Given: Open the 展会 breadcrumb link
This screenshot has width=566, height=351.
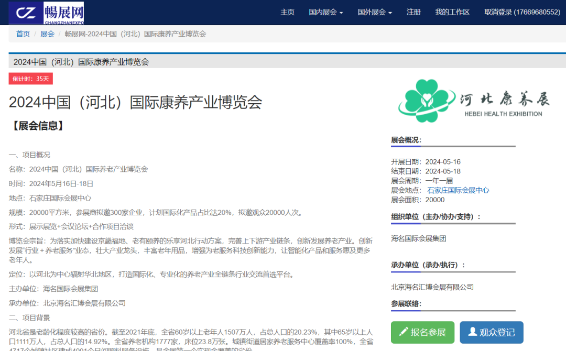Looking at the screenshot, I should pyautogui.click(x=47, y=34).
